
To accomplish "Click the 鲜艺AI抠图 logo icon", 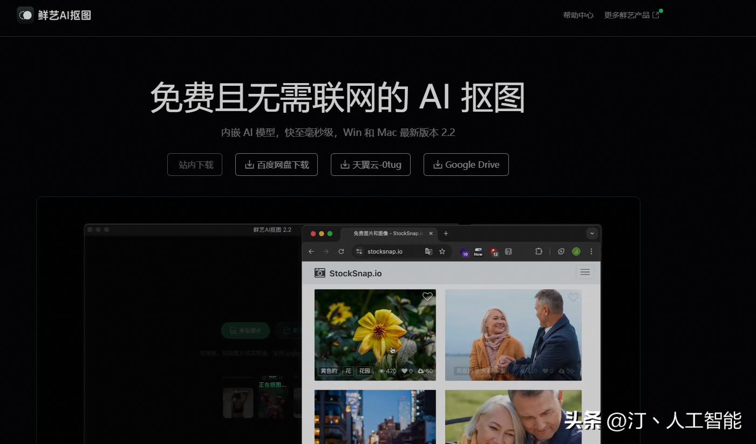I will tap(25, 15).
